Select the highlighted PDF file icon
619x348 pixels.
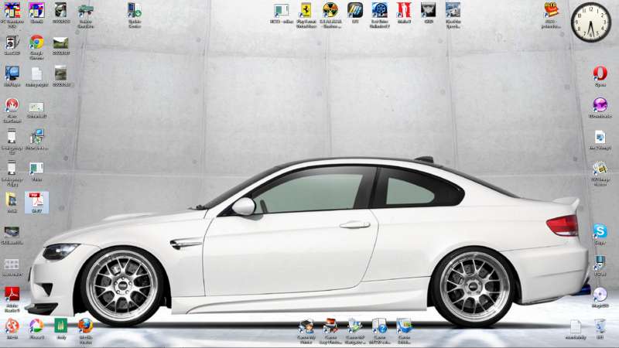coord(36,201)
